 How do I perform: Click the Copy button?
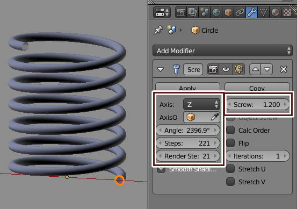pyautogui.click(x=257, y=87)
